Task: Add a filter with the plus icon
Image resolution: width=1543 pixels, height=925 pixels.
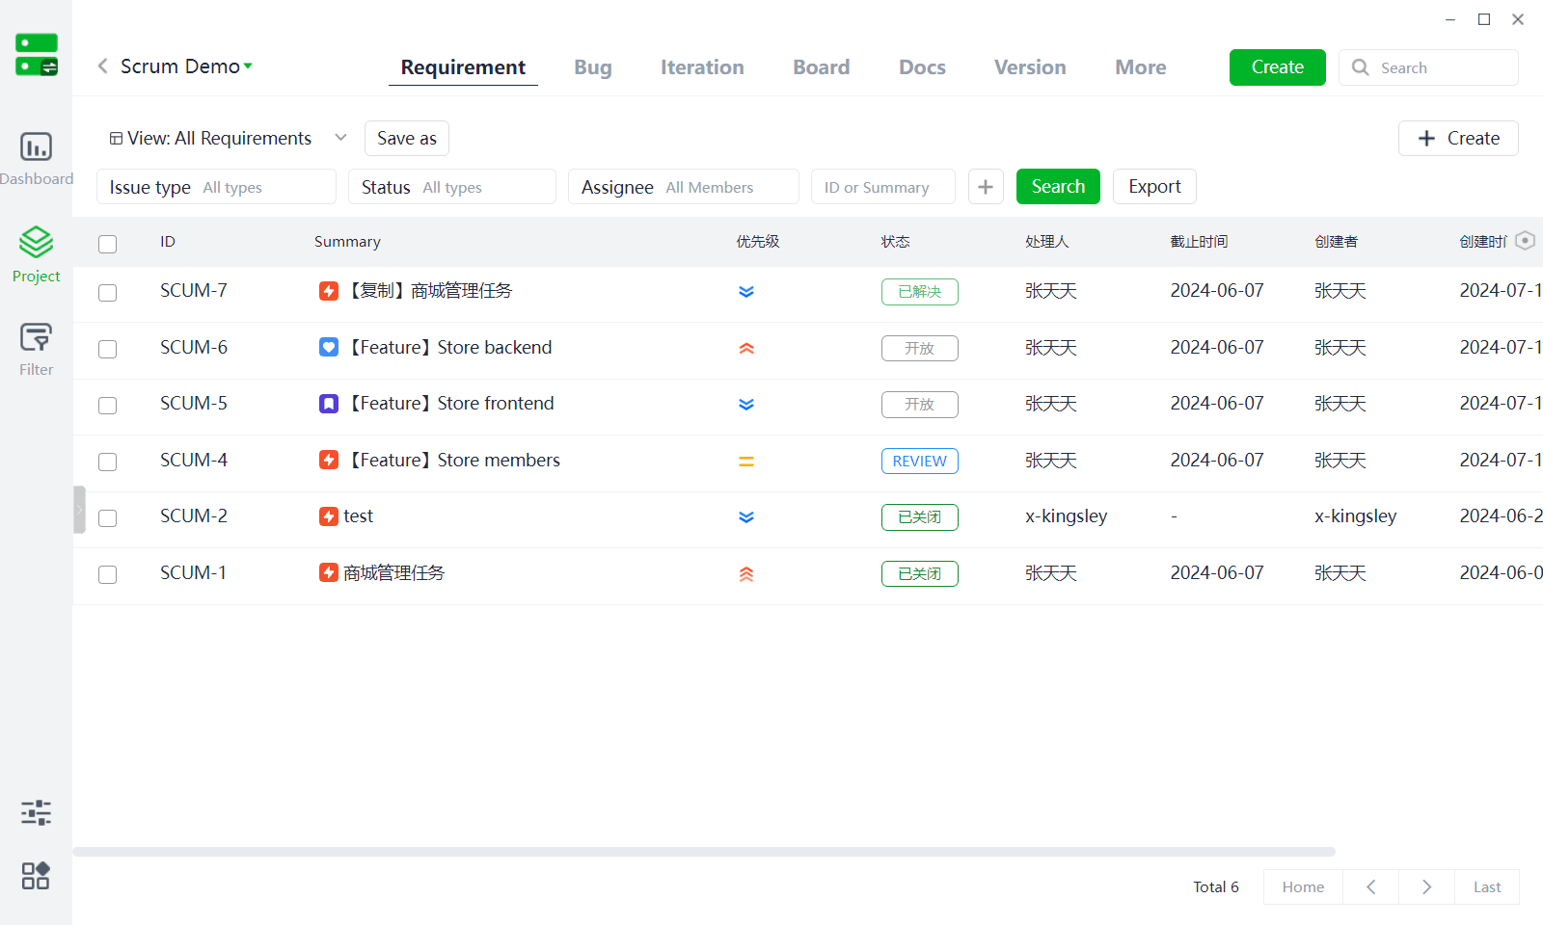Action: click(x=985, y=187)
